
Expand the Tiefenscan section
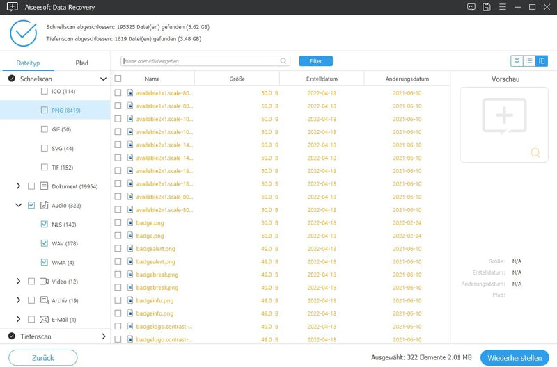tap(104, 336)
